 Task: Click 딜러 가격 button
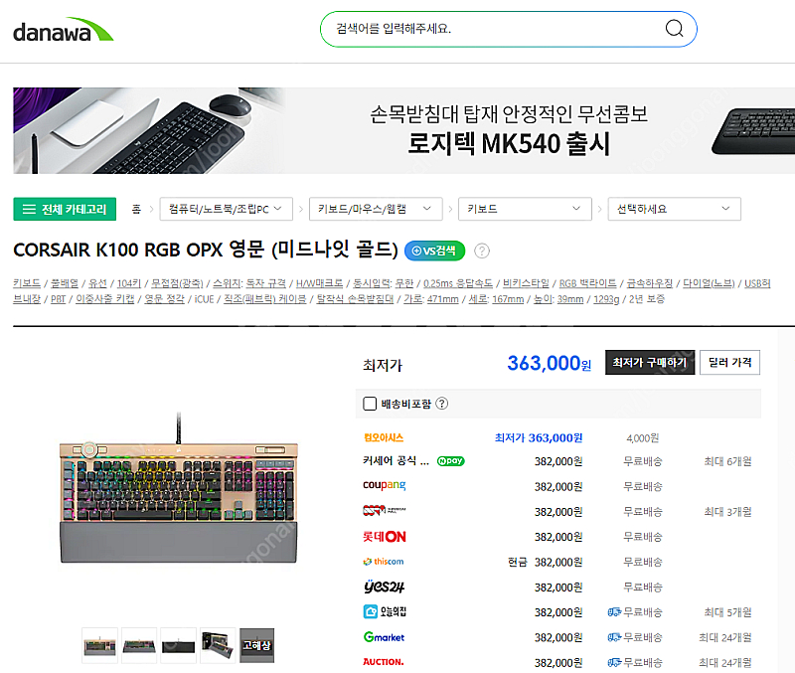[x=729, y=363]
